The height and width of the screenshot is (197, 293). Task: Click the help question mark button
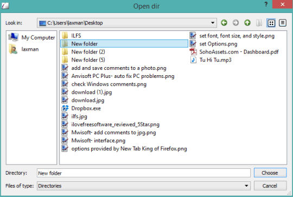(266, 4)
